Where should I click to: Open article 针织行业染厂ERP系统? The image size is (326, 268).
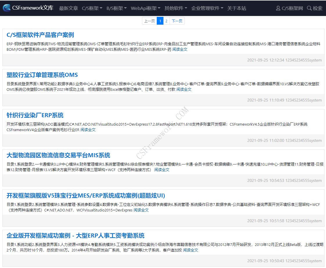point(35,115)
